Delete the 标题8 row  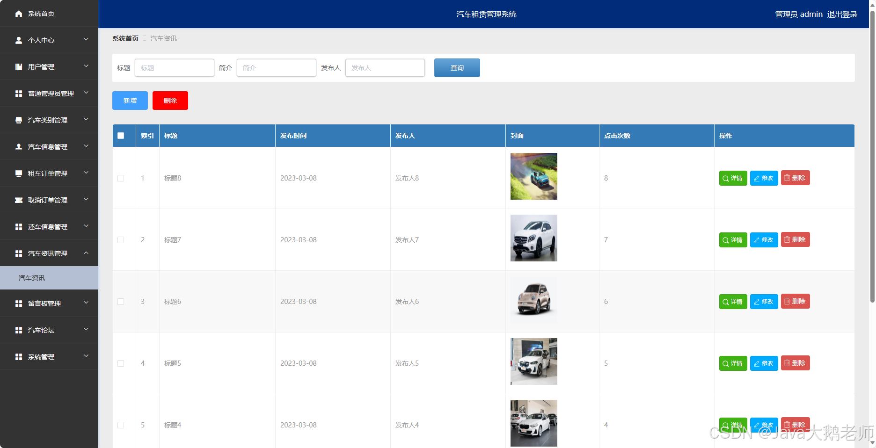tap(795, 178)
